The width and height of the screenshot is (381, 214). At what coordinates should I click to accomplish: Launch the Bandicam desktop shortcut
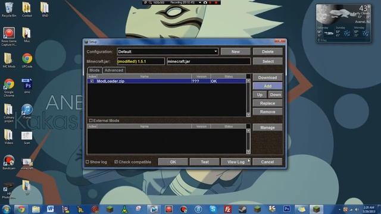[x=9, y=162]
